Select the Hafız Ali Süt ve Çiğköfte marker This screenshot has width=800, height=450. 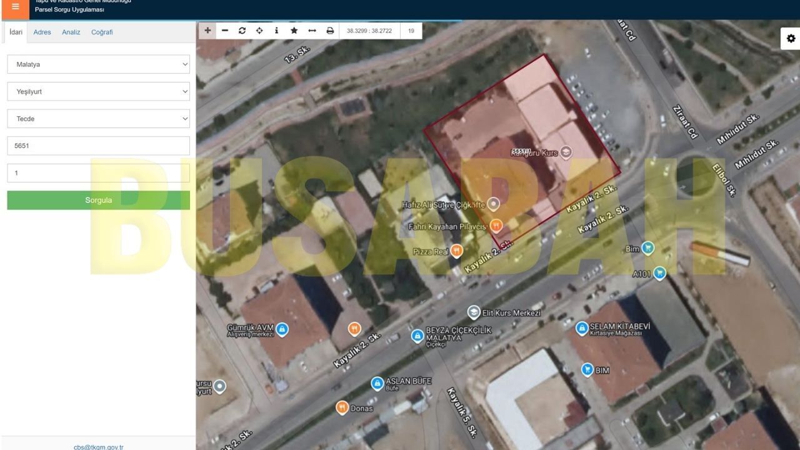pos(494,203)
